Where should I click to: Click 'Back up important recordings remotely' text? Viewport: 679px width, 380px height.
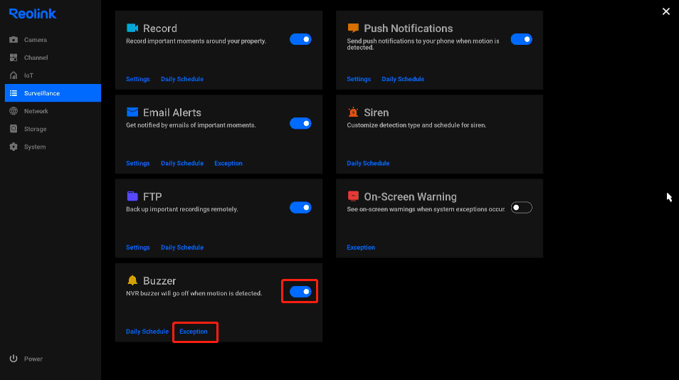coord(182,209)
